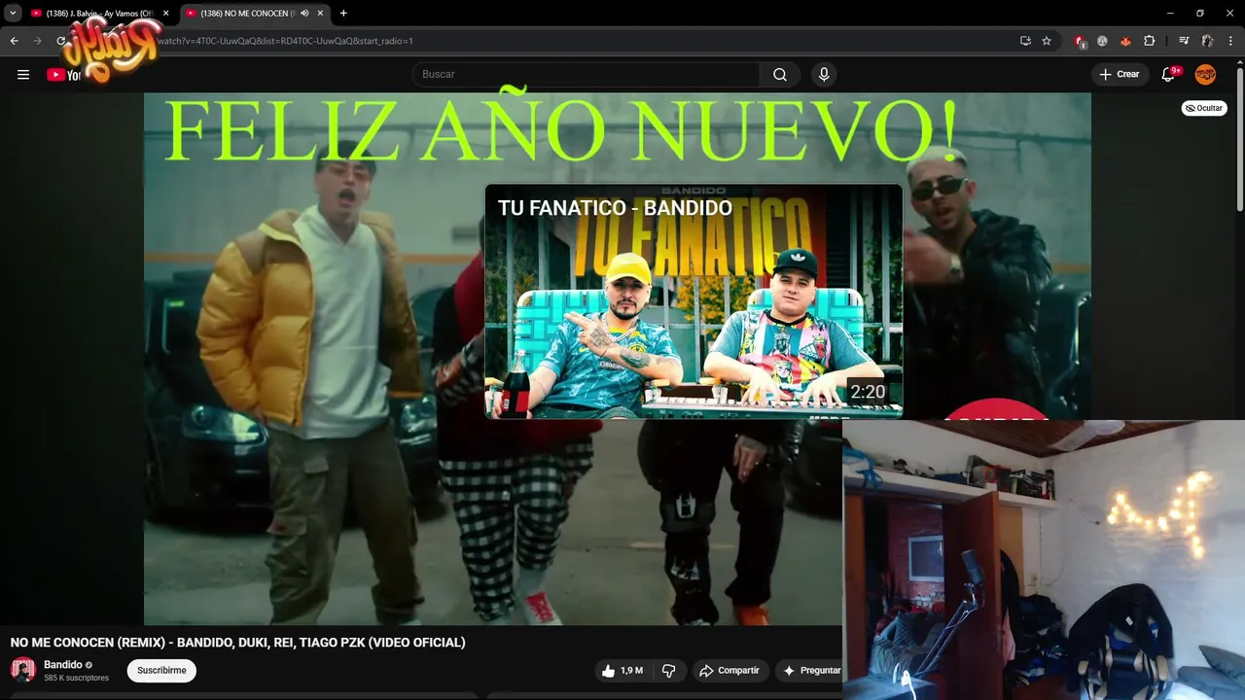Click the install app icon in address bar
This screenshot has height=700, width=1245.
(x=1025, y=41)
